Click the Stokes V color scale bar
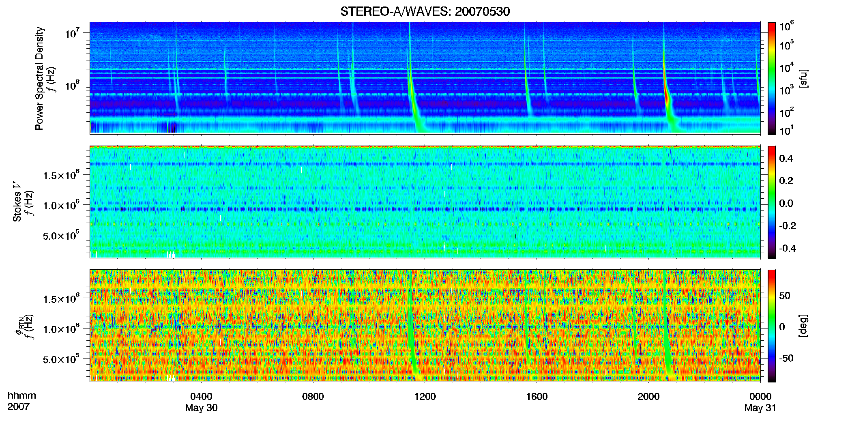This screenshot has height=438, width=850. (x=772, y=202)
